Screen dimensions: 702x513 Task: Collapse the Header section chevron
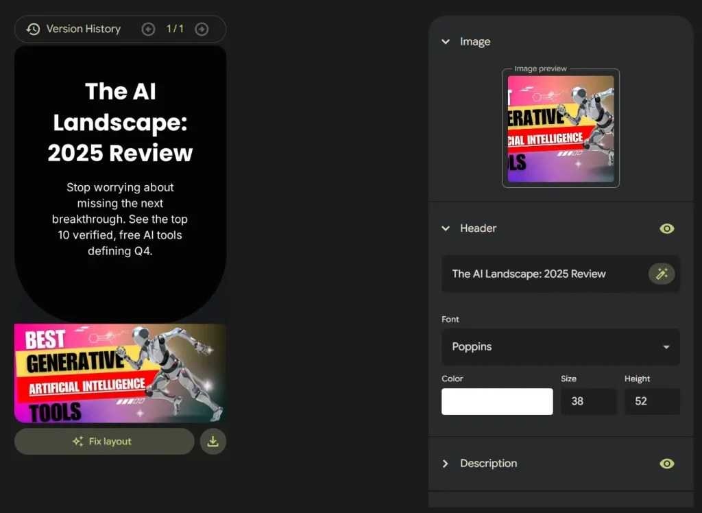[446, 228]
